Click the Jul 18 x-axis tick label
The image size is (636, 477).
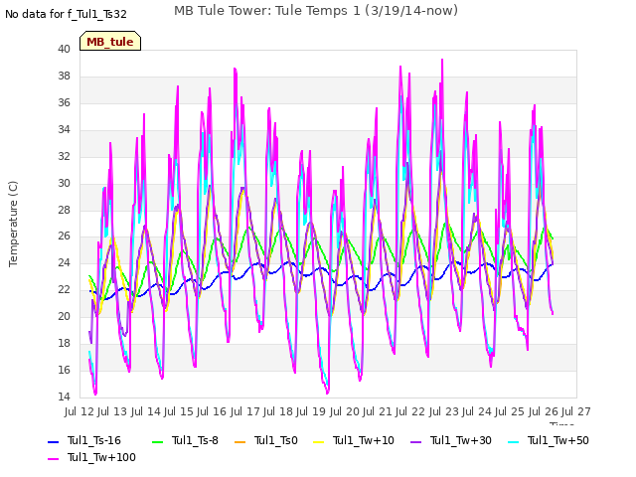[x=278, y=411]
